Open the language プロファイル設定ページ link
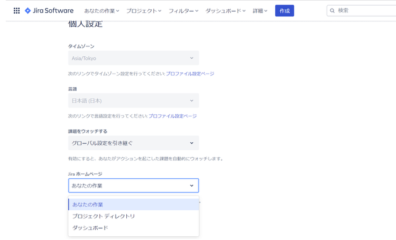Screen dimensions: 396x240 click(173, 116)
